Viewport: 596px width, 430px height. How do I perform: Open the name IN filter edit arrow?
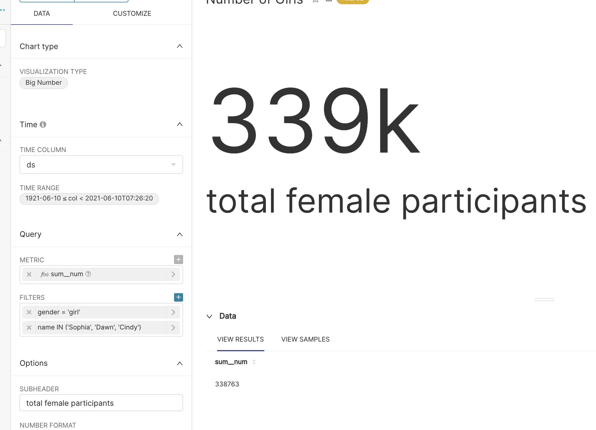[173, 328]
